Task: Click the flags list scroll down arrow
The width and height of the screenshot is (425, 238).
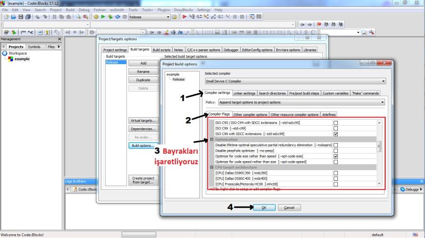Action: tap(379, 183)
